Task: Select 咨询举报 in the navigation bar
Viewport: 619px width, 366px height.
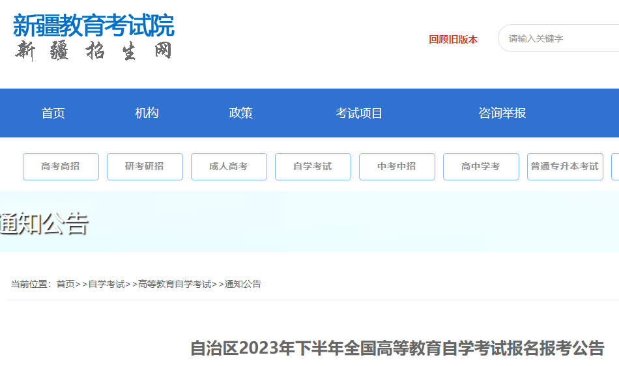Action: tap(502, 113)
